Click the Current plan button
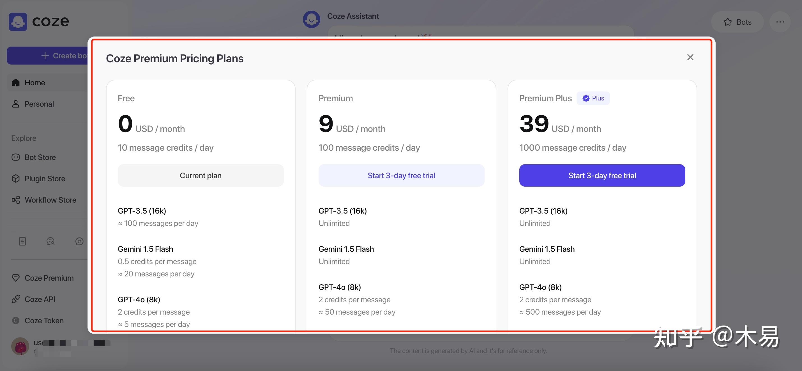 pyautogui.click(x=200, y=175)
